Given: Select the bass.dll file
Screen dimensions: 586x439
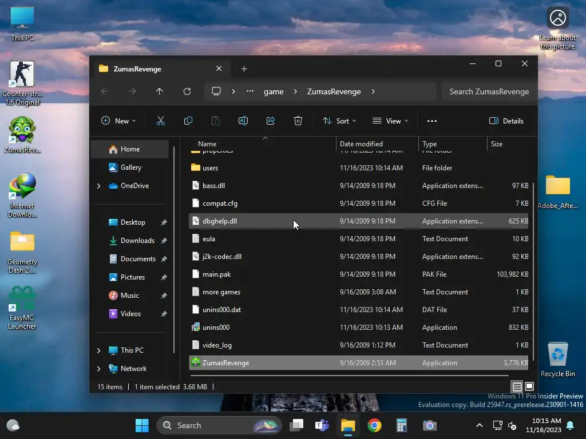Looking at the screenshot, I should click(358, 186).
